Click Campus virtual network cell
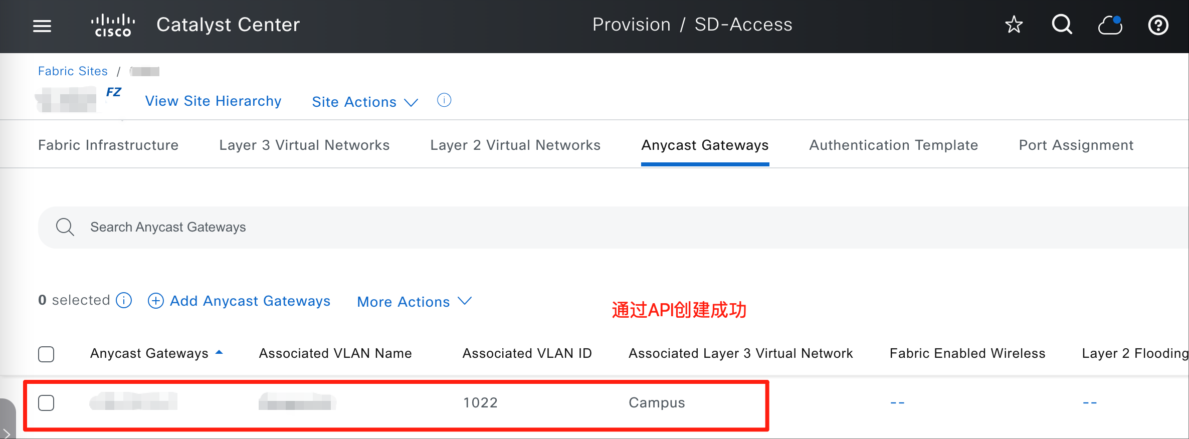Screen dimensions: 1189x439 point(657,403)
